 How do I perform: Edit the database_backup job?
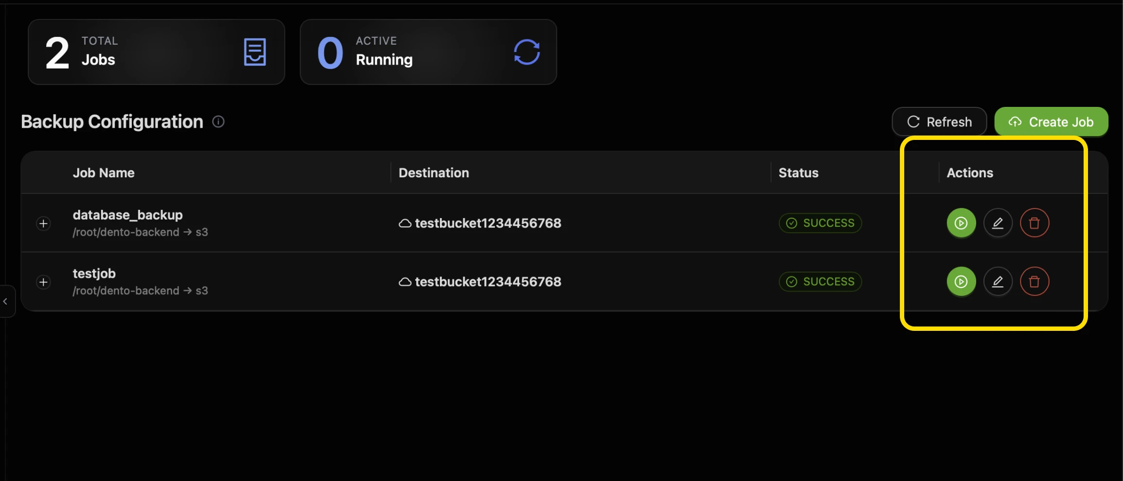pyautogui.click(x=998, y=223)
